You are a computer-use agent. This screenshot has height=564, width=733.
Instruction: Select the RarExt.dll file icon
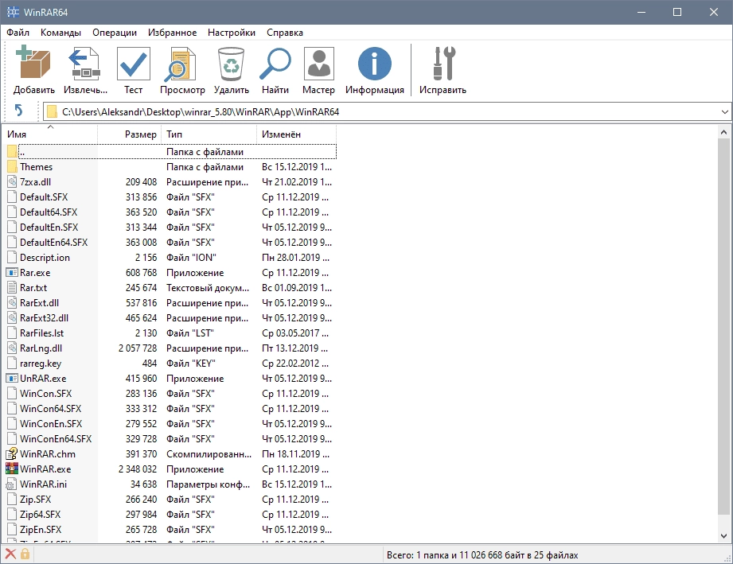pos(12,302)
